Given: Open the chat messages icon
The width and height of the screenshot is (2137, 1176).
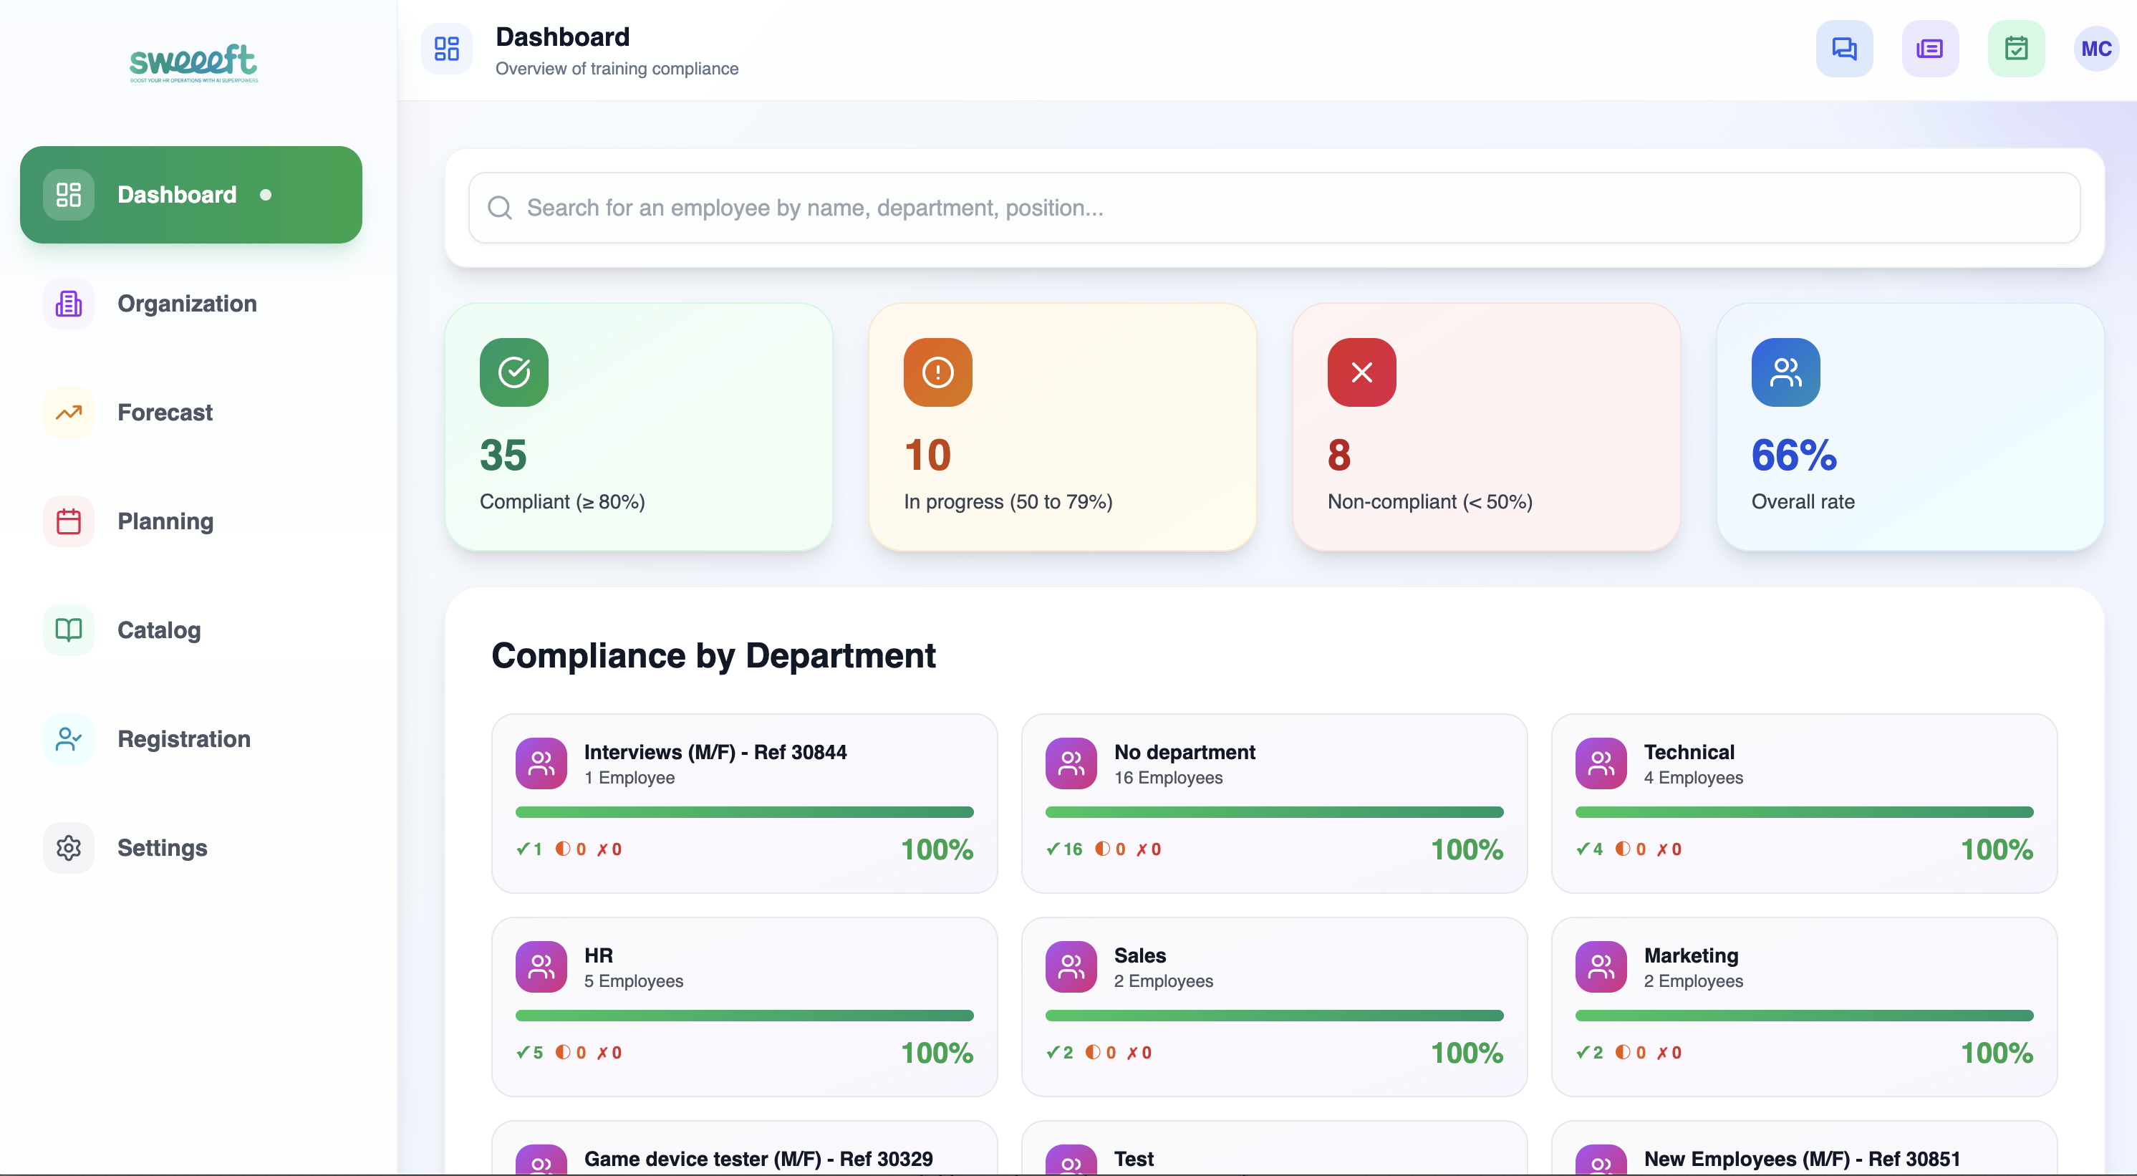Looking at the screenshot, I should pos(1844,48).
